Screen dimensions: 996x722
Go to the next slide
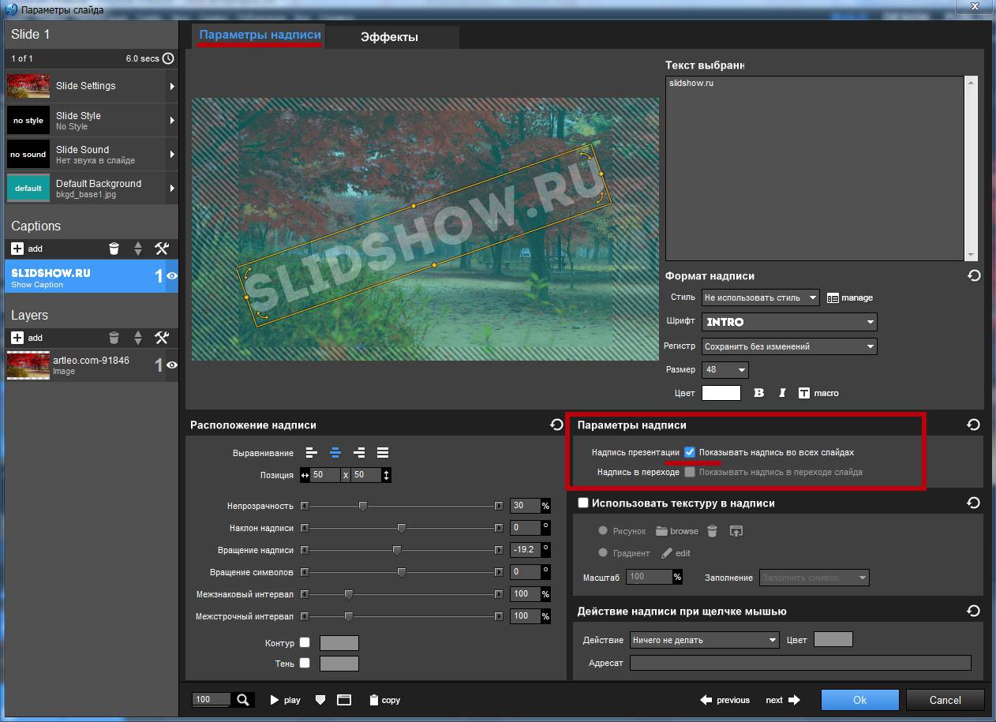[783, 700]
